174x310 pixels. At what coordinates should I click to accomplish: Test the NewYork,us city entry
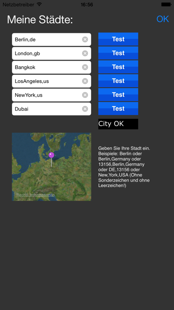(118, 94)
